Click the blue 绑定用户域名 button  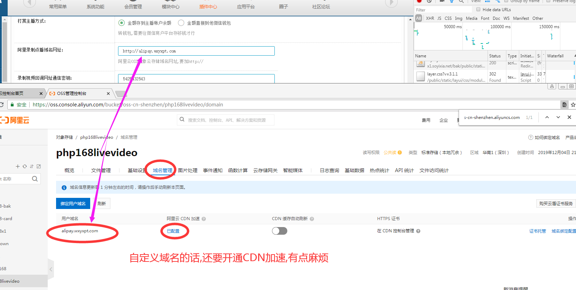point(73,204)
